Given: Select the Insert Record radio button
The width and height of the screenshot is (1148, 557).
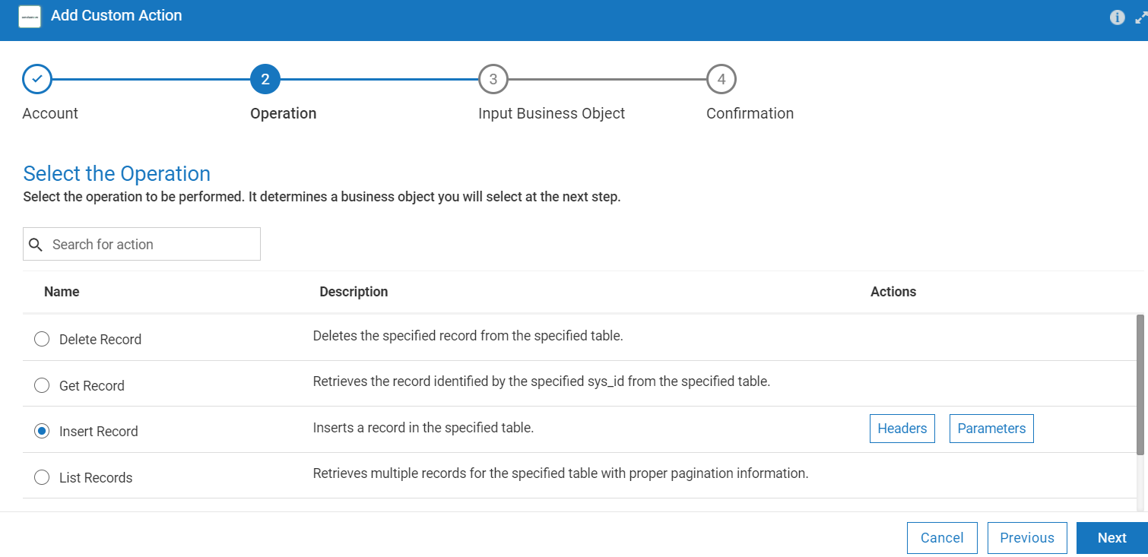Looking at the screenshot, I should [42, 431].
